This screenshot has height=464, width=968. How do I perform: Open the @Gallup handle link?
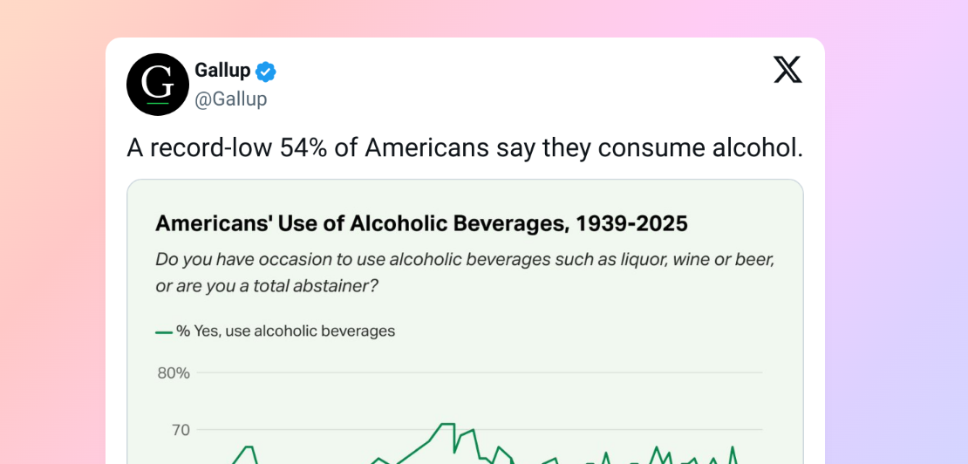click(231, 99)
